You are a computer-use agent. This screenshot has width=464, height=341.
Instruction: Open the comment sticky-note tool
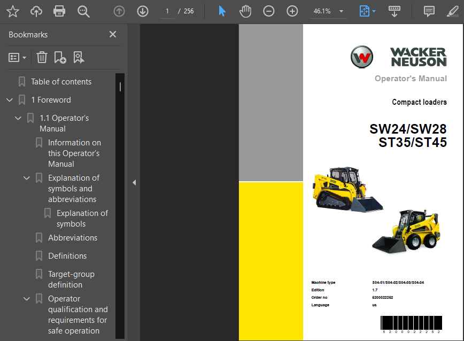click(x=429, y=11)
